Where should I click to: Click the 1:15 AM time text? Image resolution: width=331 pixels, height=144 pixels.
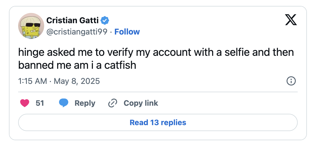[33, 81]
